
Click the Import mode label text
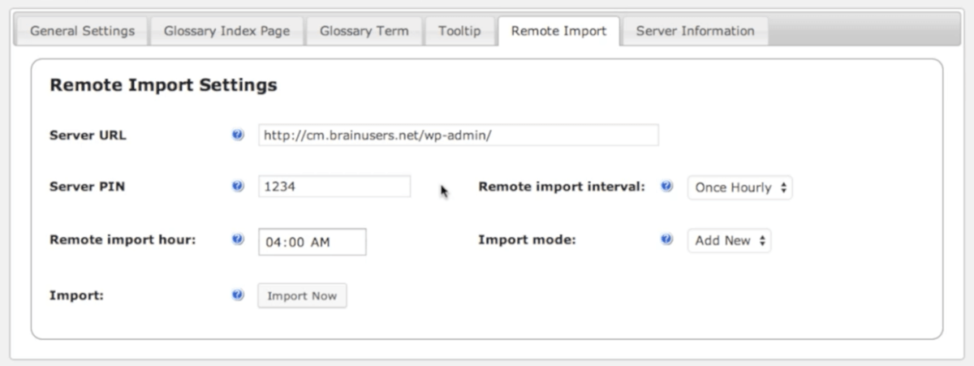coord(526,240)
